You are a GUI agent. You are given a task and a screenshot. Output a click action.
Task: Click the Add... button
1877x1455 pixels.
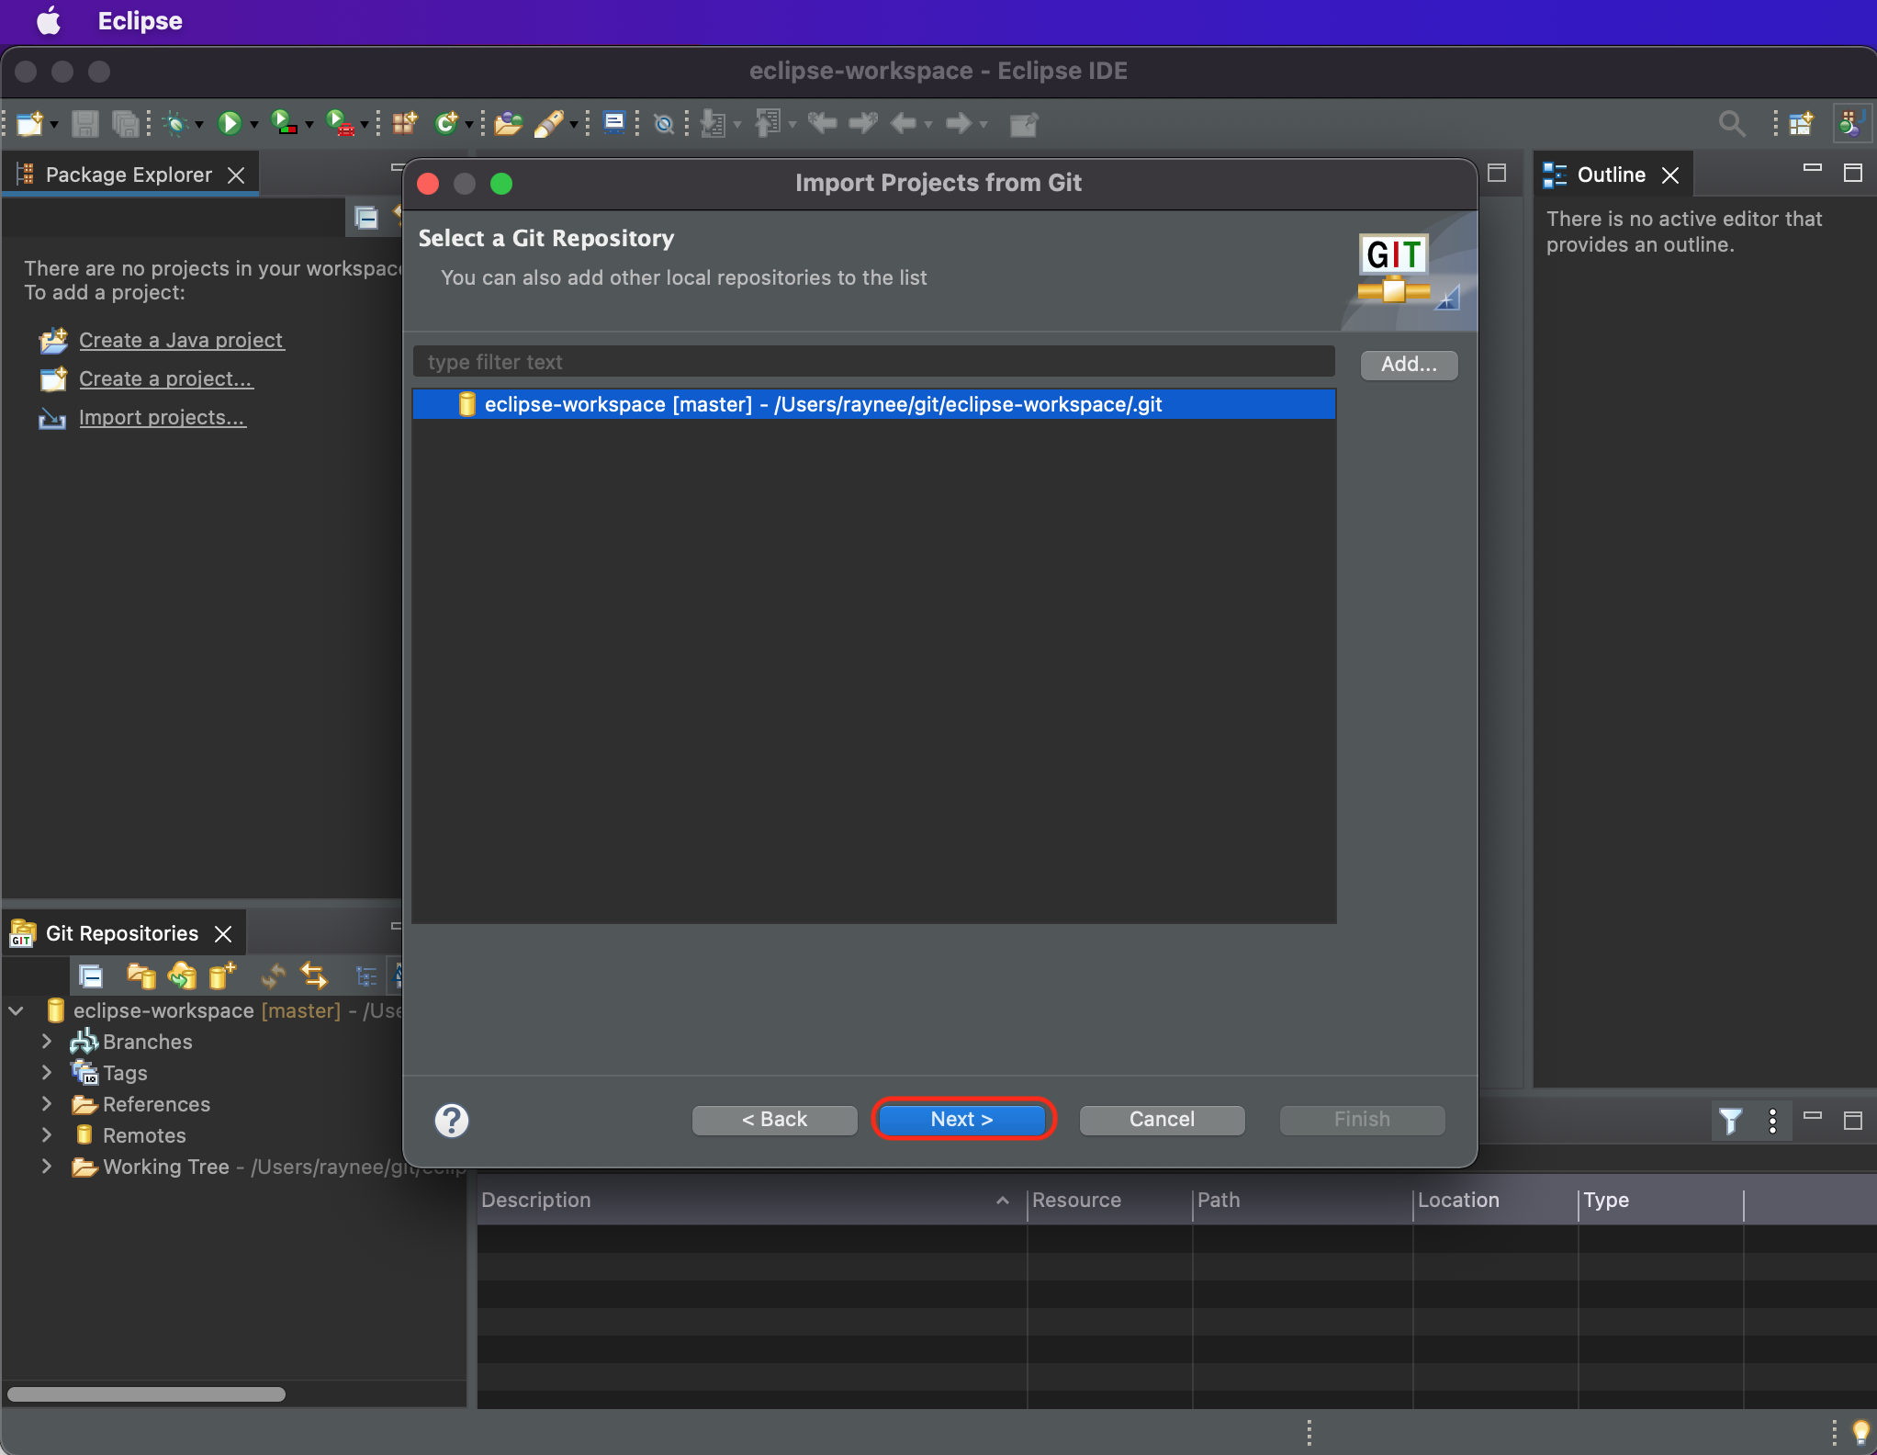click(x=1408, y=364)
